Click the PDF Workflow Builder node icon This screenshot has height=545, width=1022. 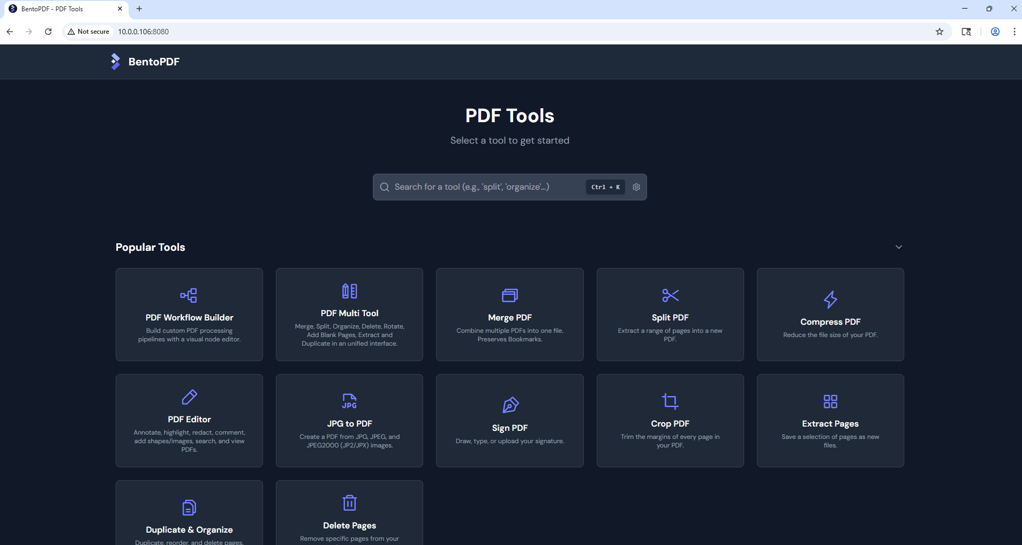[189, 295]
